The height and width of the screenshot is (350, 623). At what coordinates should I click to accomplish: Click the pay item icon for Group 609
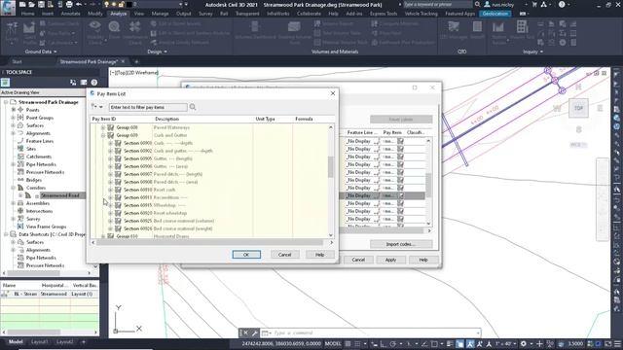pyautogui.click(x=111, y=135)
